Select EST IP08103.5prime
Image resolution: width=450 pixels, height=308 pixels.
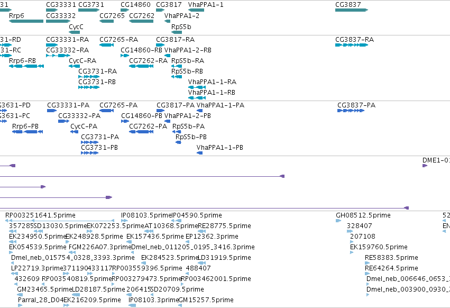click(124, 221)
